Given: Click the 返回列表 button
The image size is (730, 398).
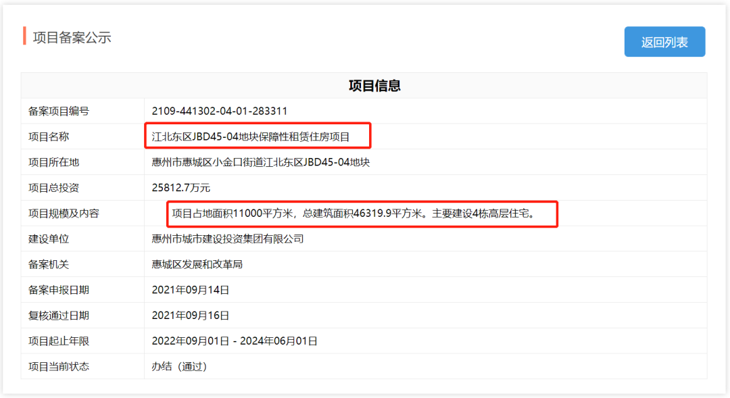Looking at the screenshot, I should click(664, 42).
